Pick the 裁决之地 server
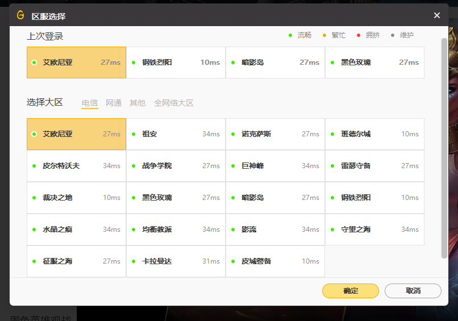Viewport: 458px width, 321px height. pos(77,198)
